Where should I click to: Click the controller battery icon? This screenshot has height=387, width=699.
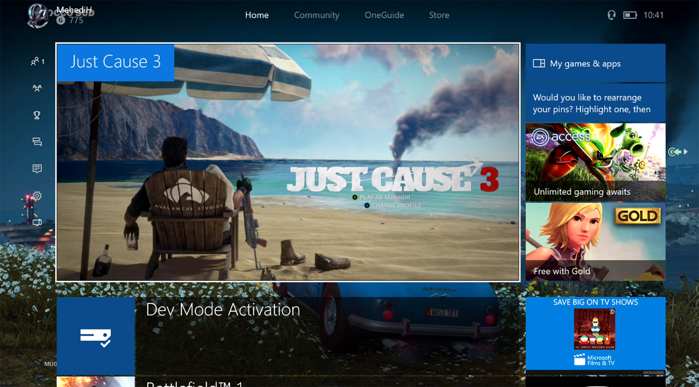630,15
